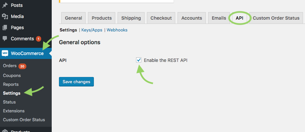Open Settings under WooCommerce
Viewport: 305px width, 132px height.
pyautogui.click(x=12, y=93)
